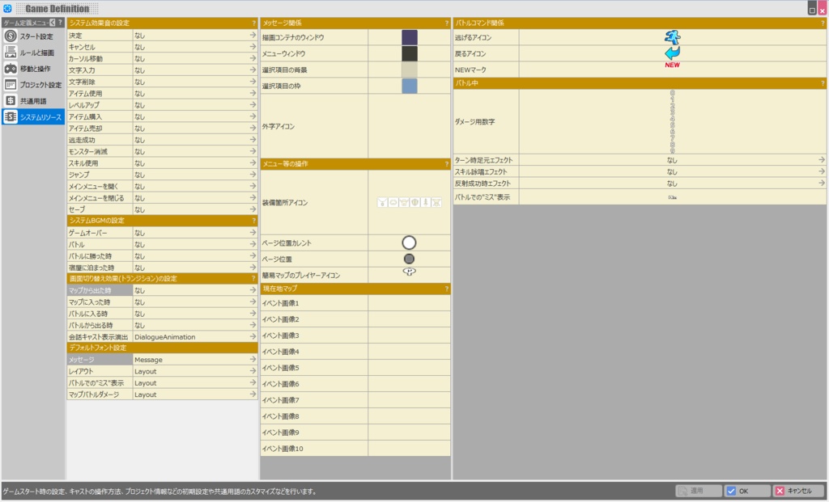Click the 簡易マップのプレイヤーアイコン image
The height and width of the screenshot is (502, 829).
pyautogui.click(x=409, y=272)
